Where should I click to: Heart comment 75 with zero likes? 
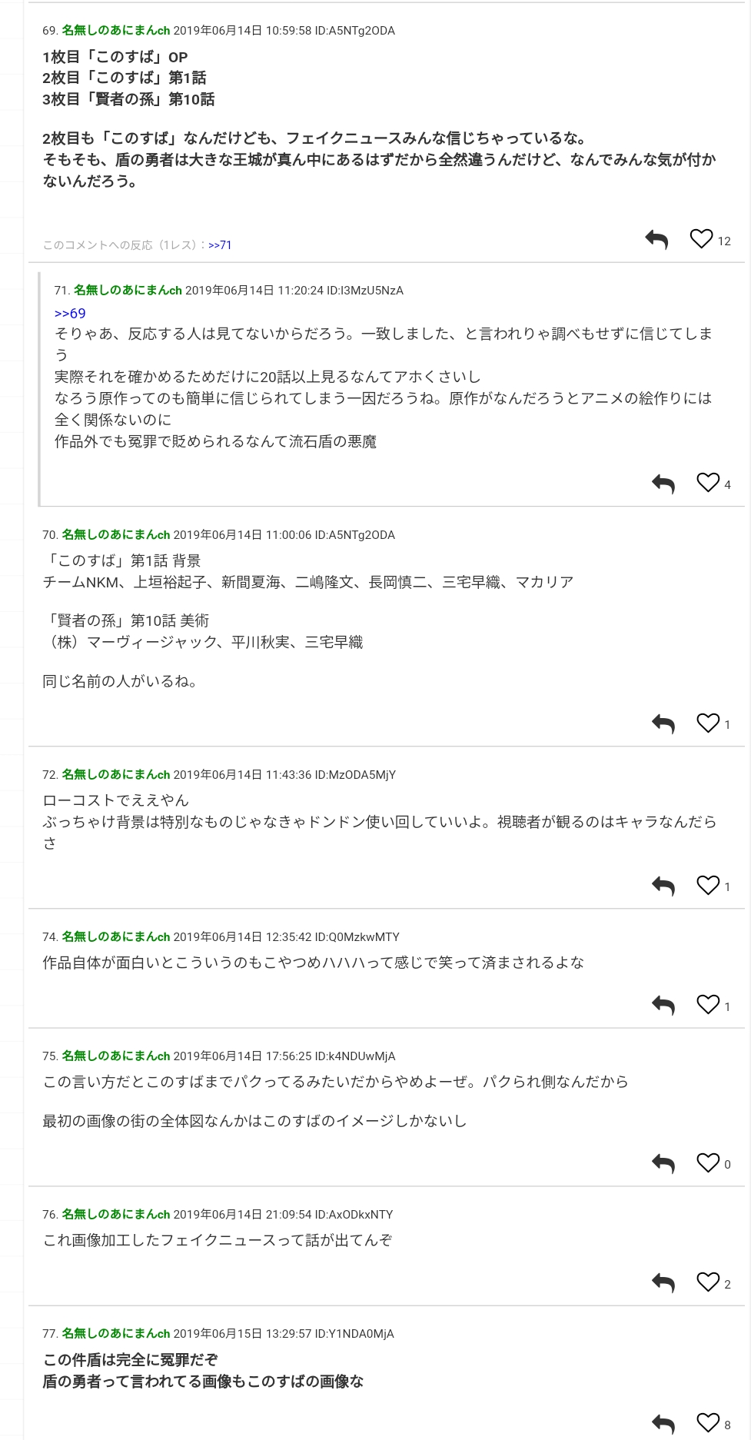click(x=708, y=1162)
